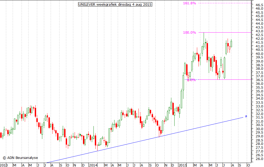Click price axis value '41.5'
Image resolution: width=264 pixels, height=167 pixels.
click(x=259, y=43)
